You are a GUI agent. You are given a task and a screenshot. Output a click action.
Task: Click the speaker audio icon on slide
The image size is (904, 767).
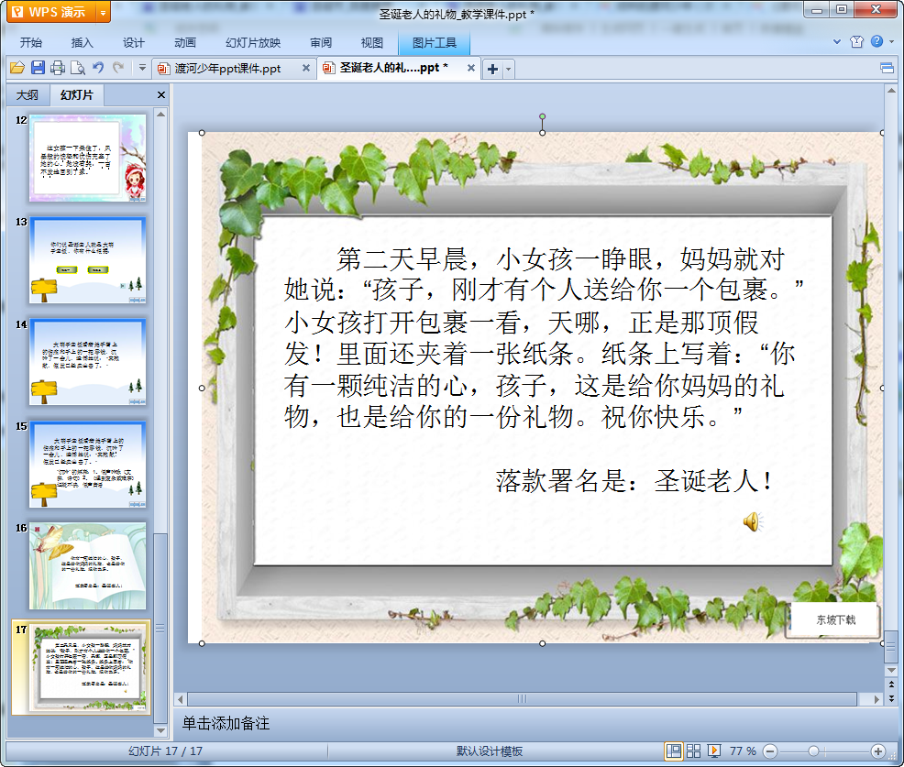pos(753,521)
